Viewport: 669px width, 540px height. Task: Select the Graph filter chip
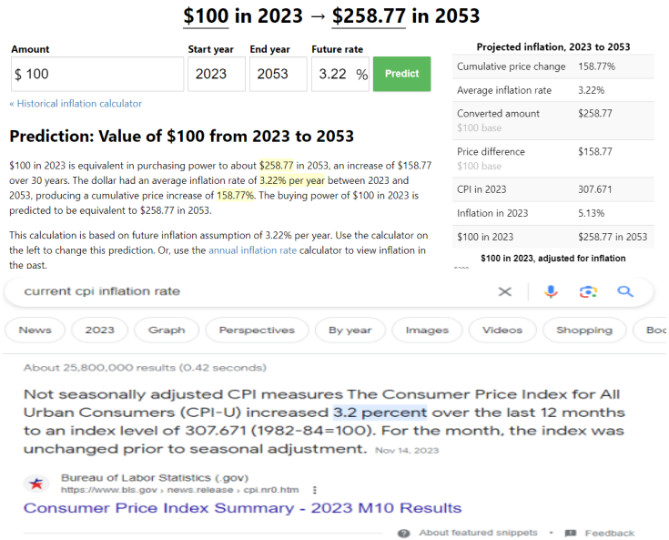click(167, 330)
